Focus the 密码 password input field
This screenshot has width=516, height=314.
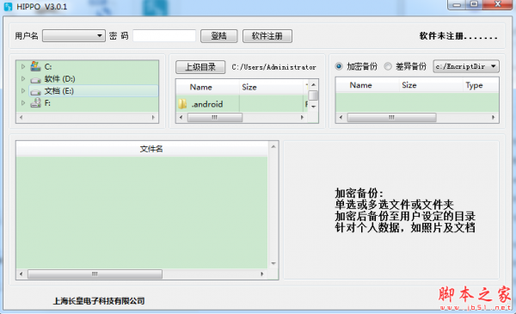(164, 35)
